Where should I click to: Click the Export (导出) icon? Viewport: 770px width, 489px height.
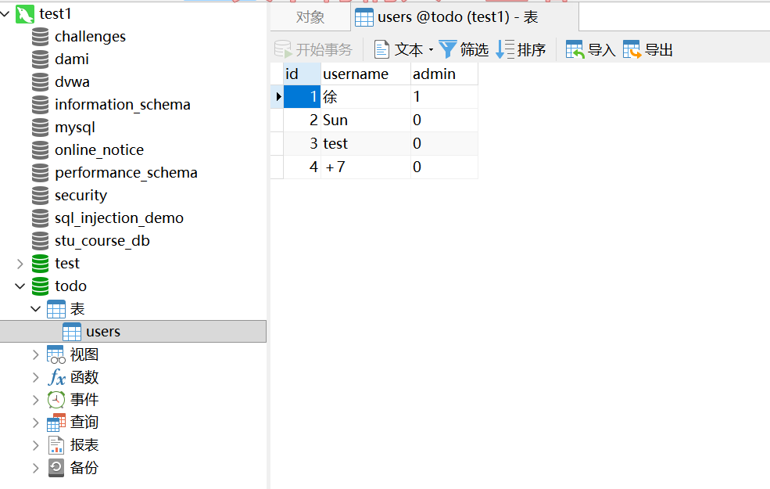[632, 50]
